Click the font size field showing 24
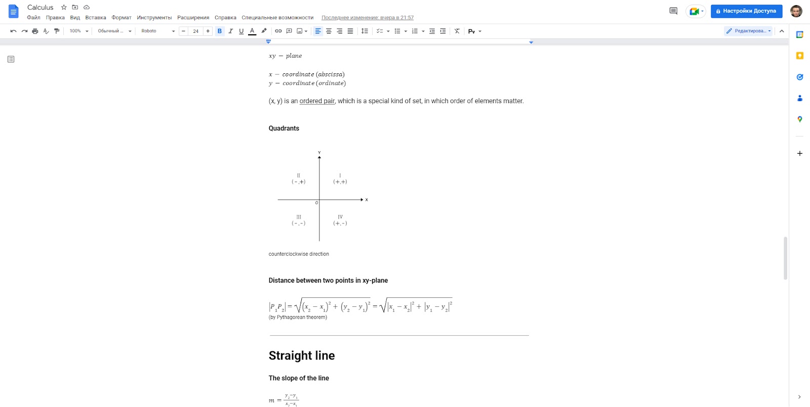This screenshot has height=407, width=810. [195, 31]
